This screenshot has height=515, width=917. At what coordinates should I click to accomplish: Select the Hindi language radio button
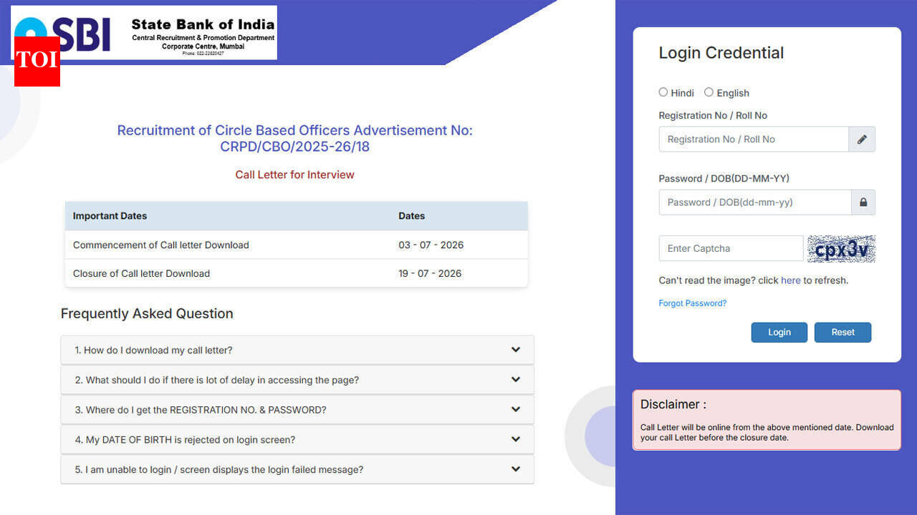[x=663, y=92]
